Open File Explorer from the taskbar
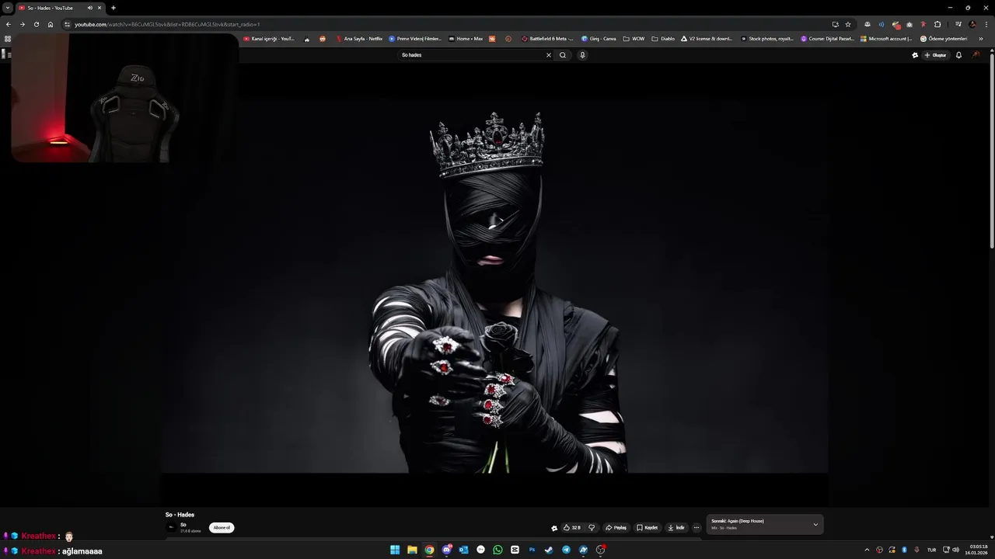This screenshot has height=559, width=995. tap(412, 550)
